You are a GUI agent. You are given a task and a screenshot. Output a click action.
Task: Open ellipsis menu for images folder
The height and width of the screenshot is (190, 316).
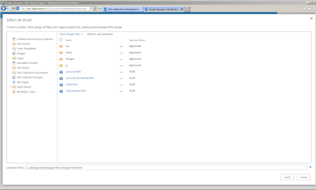121,59
